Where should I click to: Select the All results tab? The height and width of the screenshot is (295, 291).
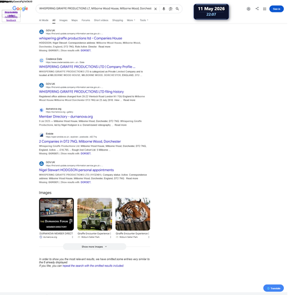tap(54, 20)
